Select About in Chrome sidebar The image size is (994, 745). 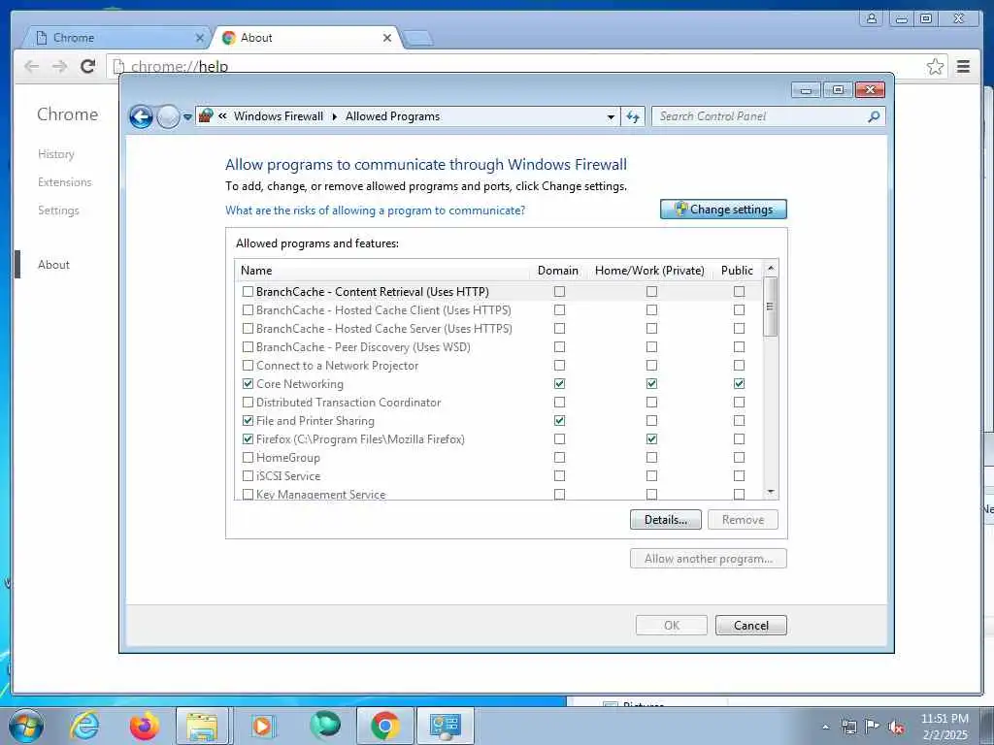[54, 265]
